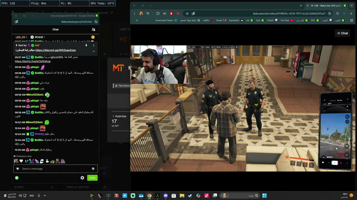Click Windows Start button on taskbar
The width and height of the screenshot is (357, 200).
[264, 196]
